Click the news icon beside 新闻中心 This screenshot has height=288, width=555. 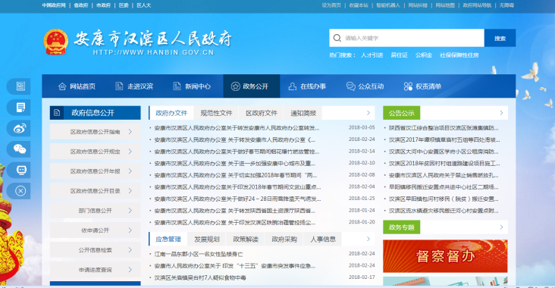[x=177, y=86]
